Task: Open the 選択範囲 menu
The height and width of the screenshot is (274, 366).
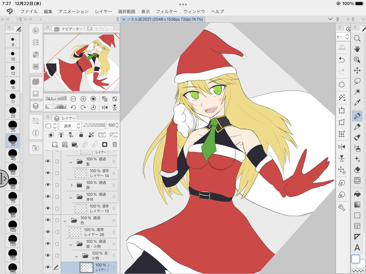Action: pos(127,11)
